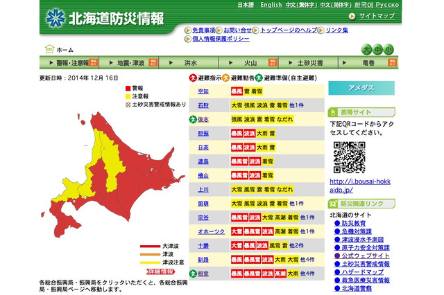Viewport: 444px width, 295px height.
Task: Click red 避難指示 legend icon
Action: tap(193, 78)
